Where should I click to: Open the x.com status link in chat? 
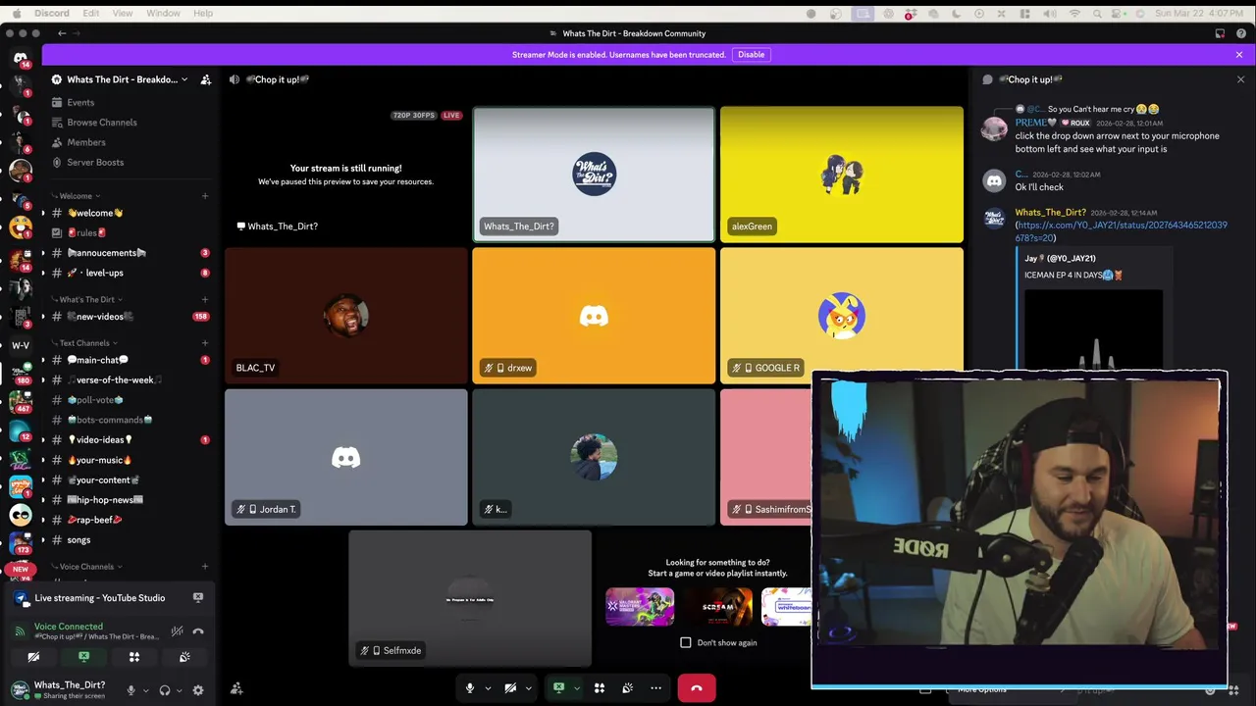click(1121, 231)
